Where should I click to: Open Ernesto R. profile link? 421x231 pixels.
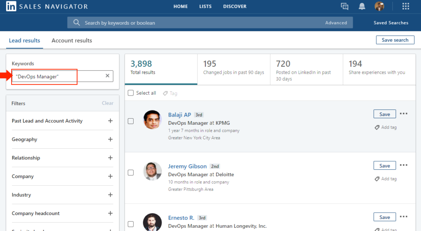point(181,218)
